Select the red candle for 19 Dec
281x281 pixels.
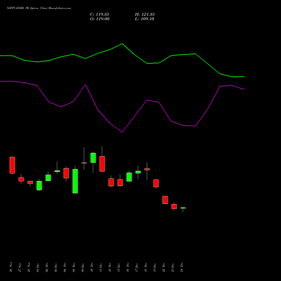click(x=156, y=183)
